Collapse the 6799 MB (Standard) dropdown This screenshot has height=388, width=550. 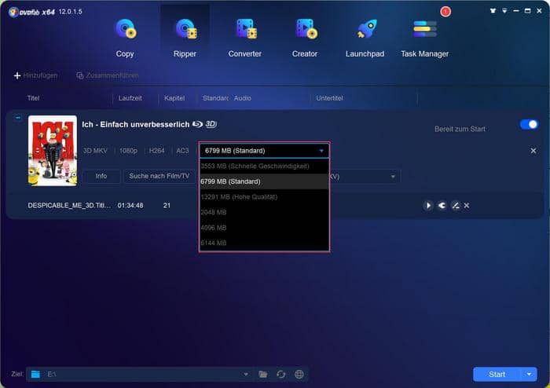pyautogui.click(x=321, y=150)
